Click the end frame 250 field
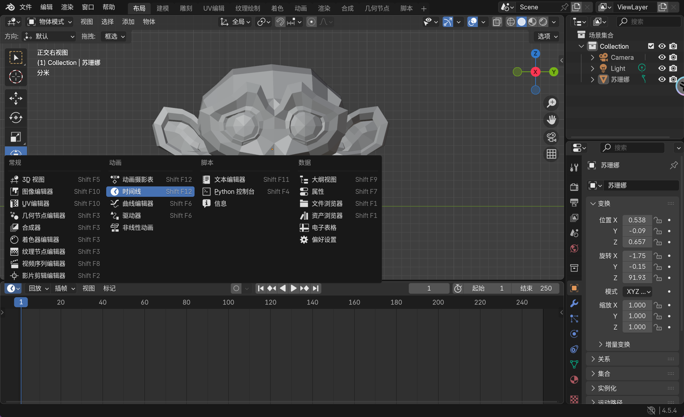The width and height of the screenshot is (684, 417). tap(536, 288)
